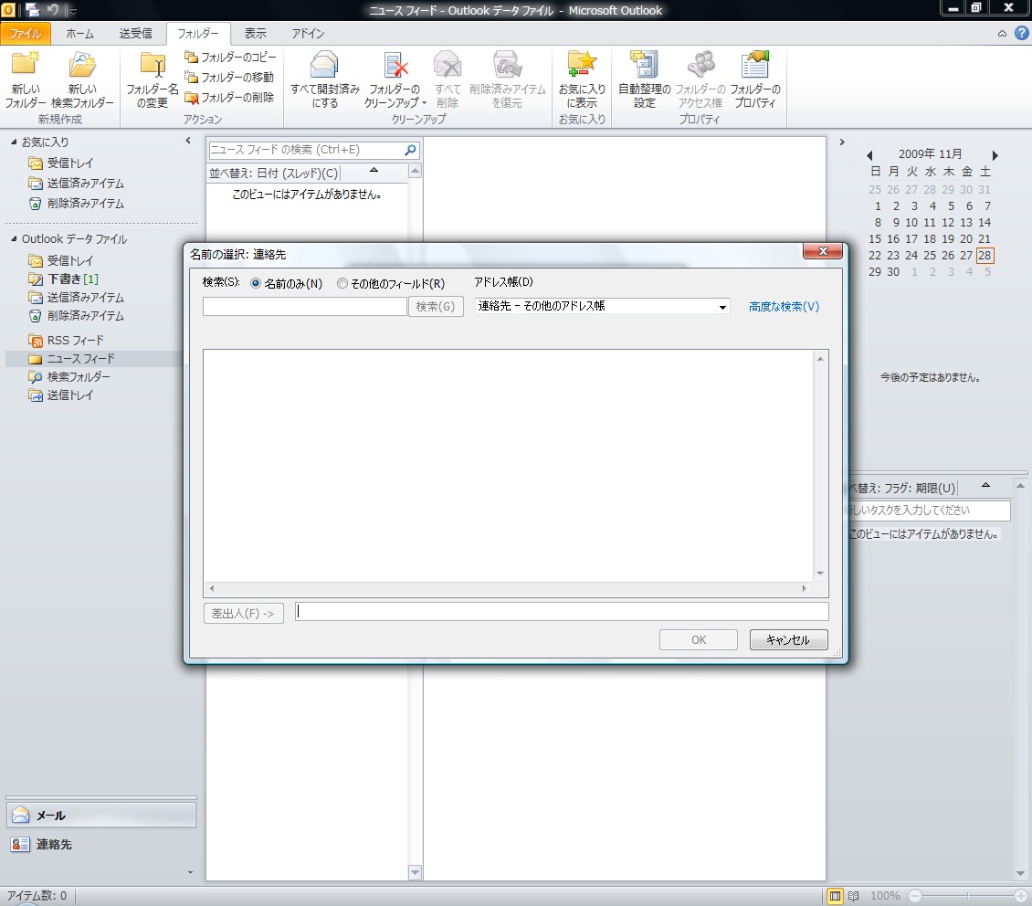
Task: Close the 名前の選択 dialog
Action: pos(823,250)
